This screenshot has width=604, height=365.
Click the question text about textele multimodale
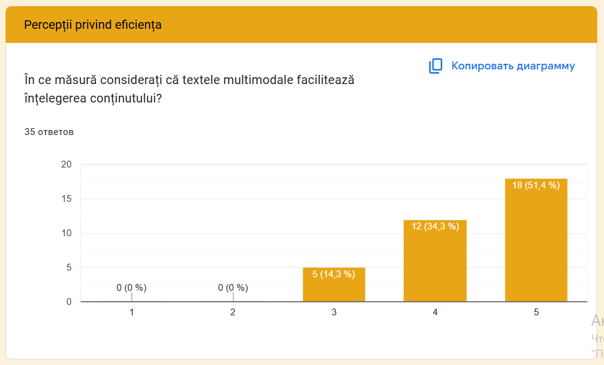(x=189, y=88)
